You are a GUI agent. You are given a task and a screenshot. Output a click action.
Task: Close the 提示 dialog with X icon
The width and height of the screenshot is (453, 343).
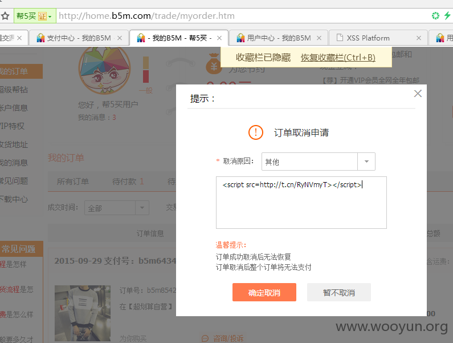click(x=418, y=94)
